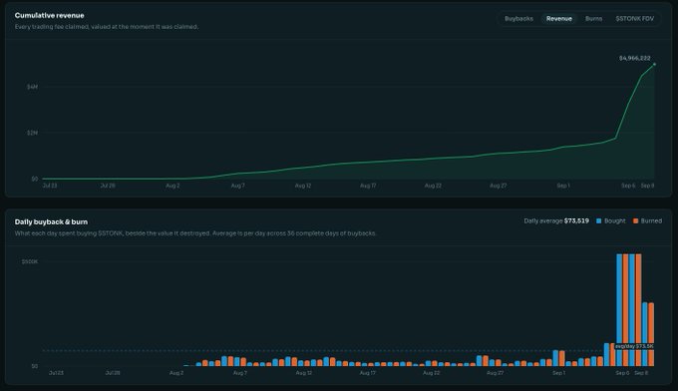
Task: Click the $0 axis label in buyback chart
Action: [35, 366]
